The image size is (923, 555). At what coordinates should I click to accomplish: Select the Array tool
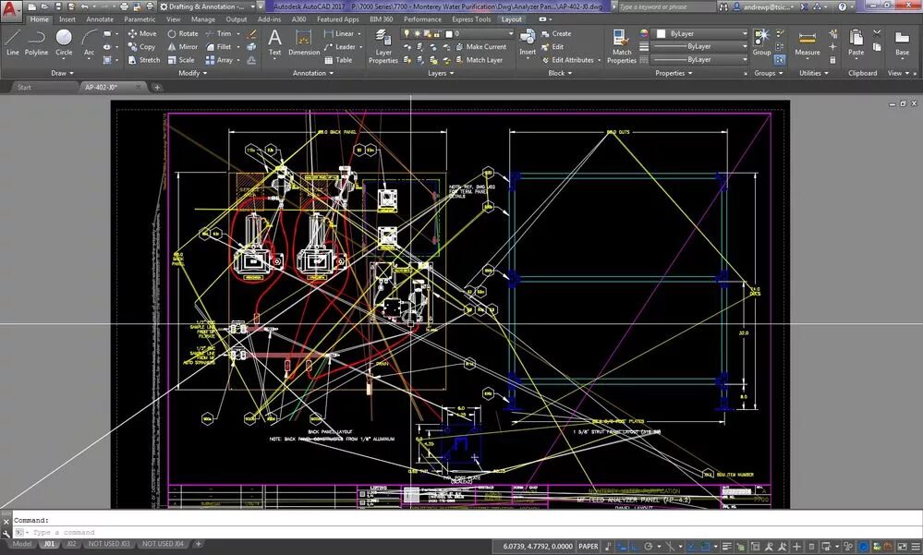(x=219, y=60)
